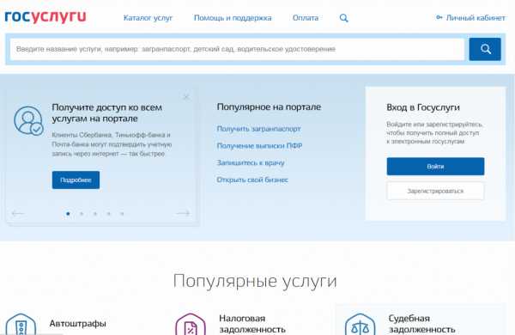
Task: Click the Госуслуги logo
Action: (x=45, y=17)
